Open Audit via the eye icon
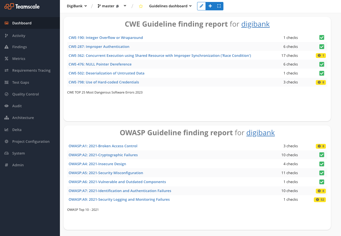341x236 pixels. (x=7, y=106)
